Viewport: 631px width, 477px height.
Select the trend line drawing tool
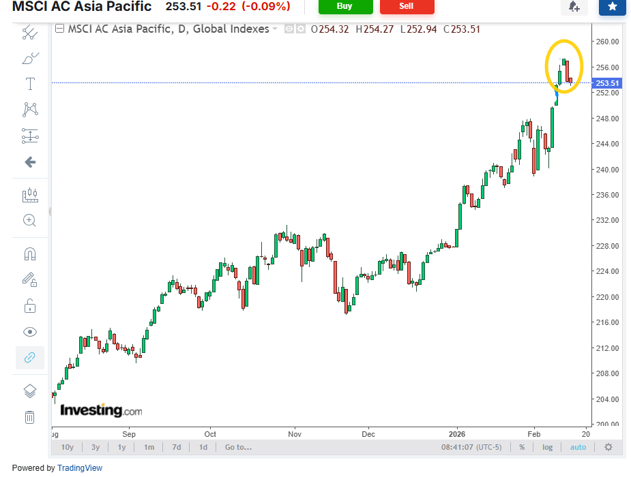coord(30,33)
